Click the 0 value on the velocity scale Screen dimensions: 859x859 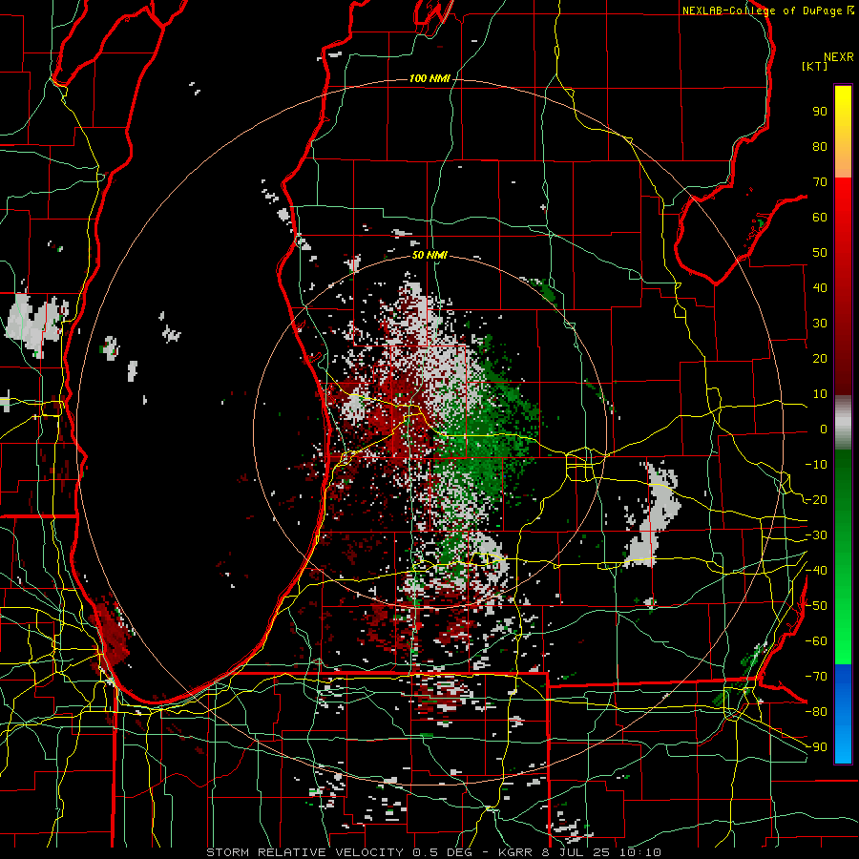824,429
